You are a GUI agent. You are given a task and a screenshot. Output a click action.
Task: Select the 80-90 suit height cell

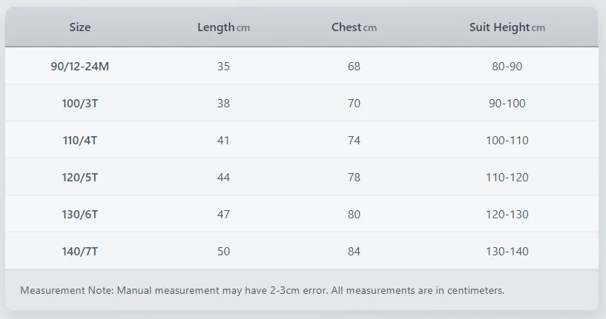507,66
